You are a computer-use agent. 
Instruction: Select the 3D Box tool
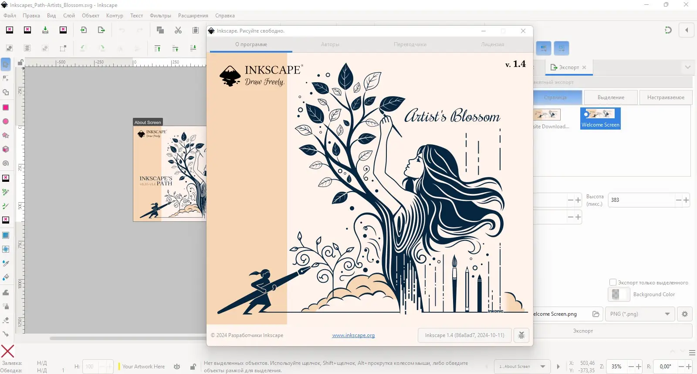(x=6, y=149)
